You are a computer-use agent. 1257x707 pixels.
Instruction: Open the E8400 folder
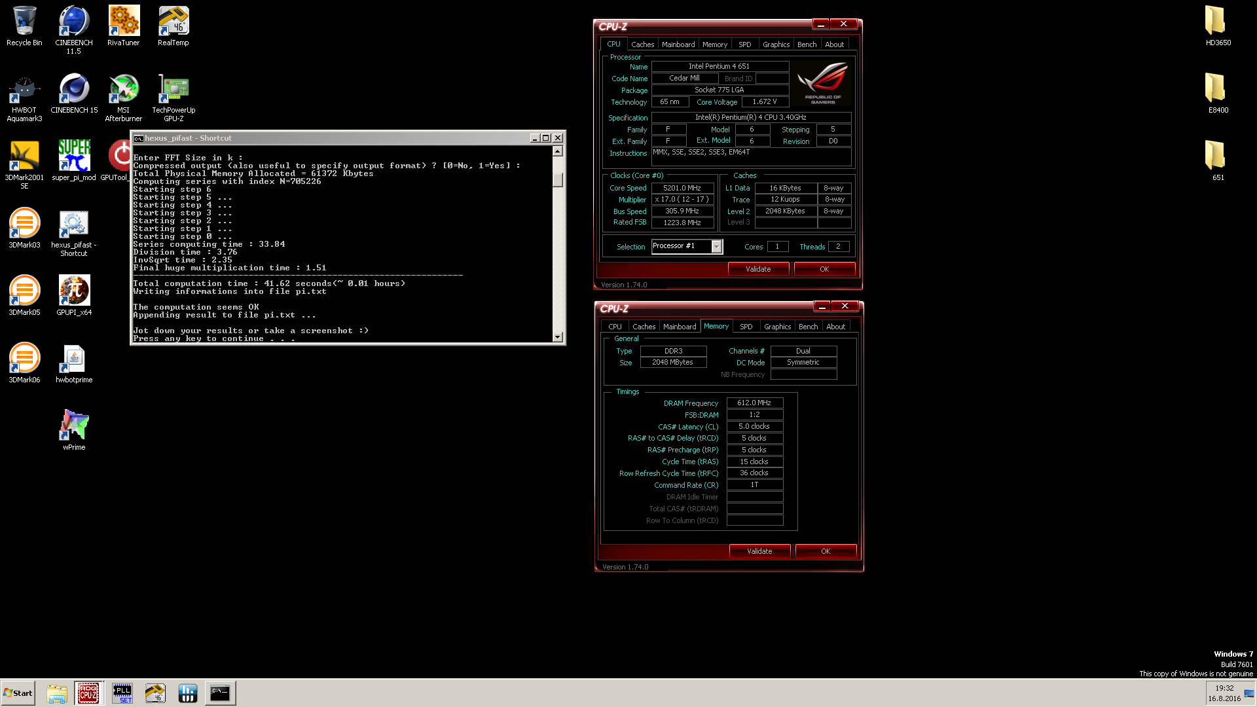click(1218, 94)
